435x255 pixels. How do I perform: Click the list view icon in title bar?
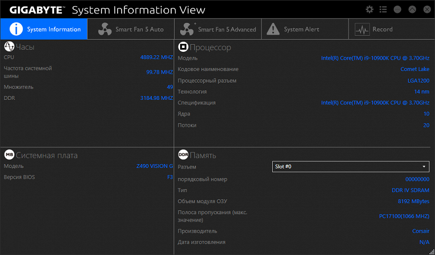pos(383,9)
